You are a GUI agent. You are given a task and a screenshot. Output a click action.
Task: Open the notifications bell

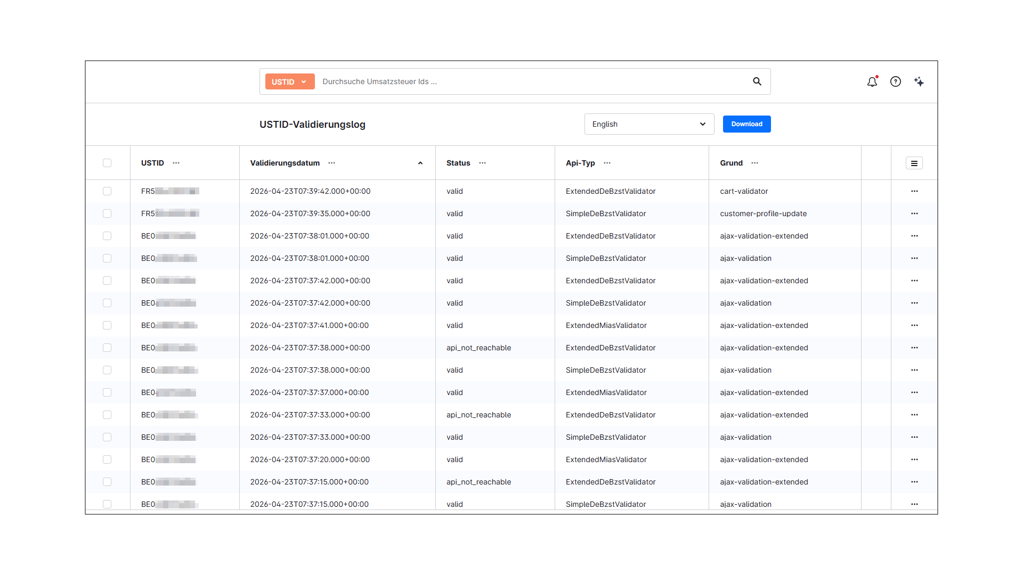(872, 81)
